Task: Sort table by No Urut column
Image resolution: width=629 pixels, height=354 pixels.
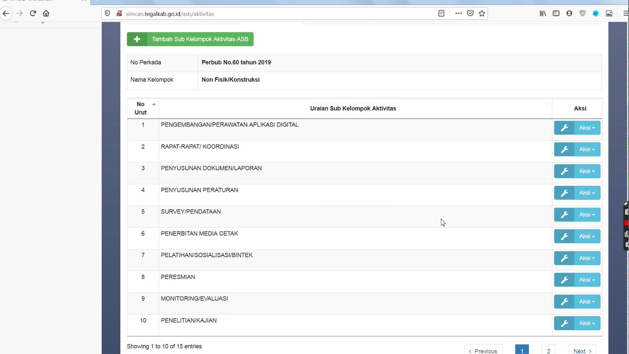Action: click(x=143, y=108)
